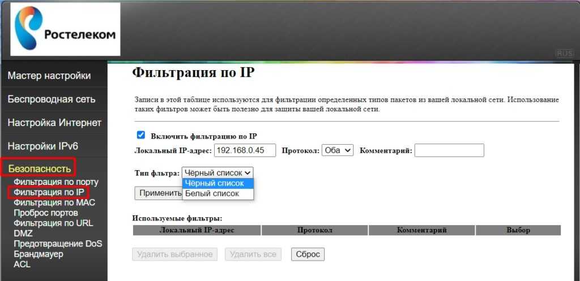Open Предотвращение DoS page
This screenshot has width=580, height=281.
(x=58, y=244)
